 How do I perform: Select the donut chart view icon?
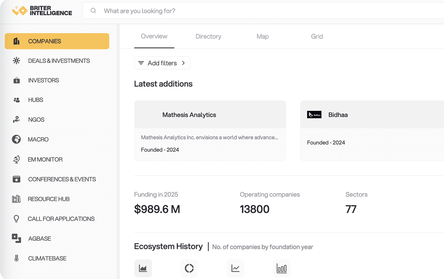(189, 268)
